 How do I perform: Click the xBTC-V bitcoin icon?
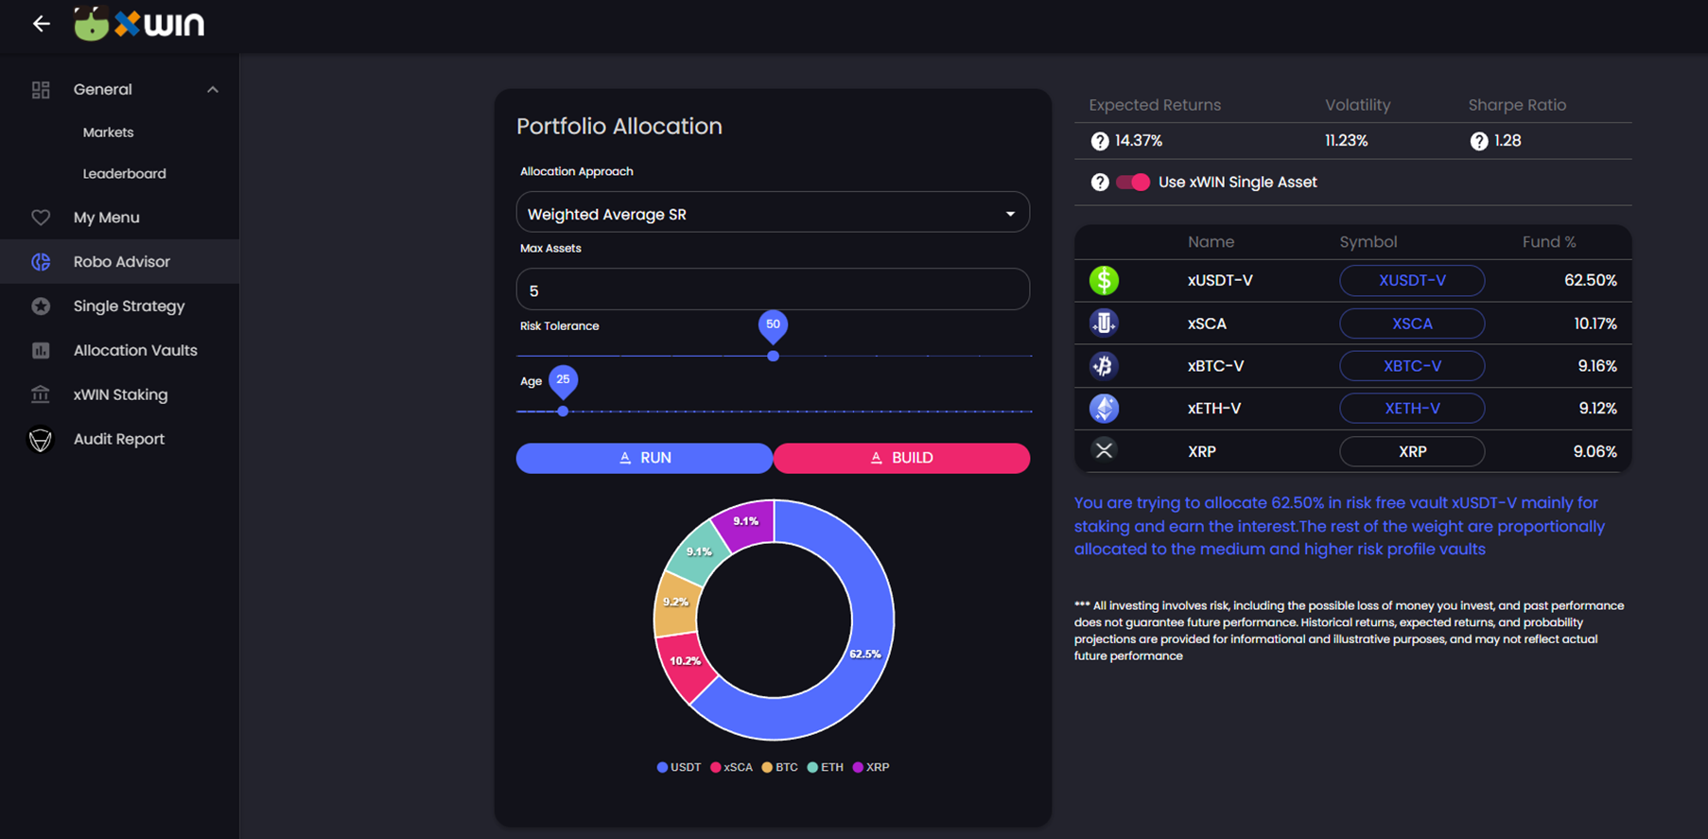coord(1104,366)
